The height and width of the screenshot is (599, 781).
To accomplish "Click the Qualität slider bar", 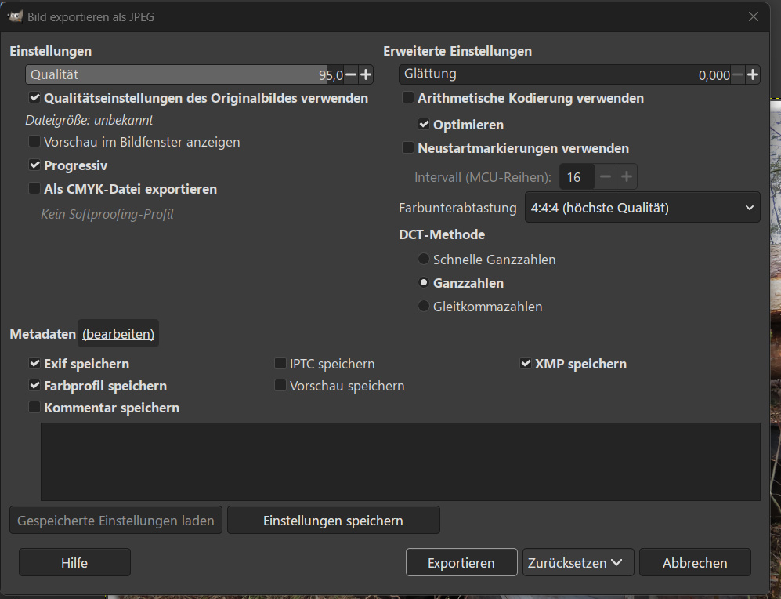I will (172, 75).
